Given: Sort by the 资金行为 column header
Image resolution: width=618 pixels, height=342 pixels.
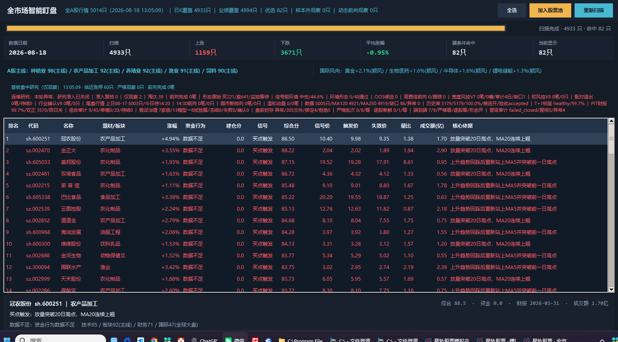Looking at the screenshot, I should tap(195, 126).
